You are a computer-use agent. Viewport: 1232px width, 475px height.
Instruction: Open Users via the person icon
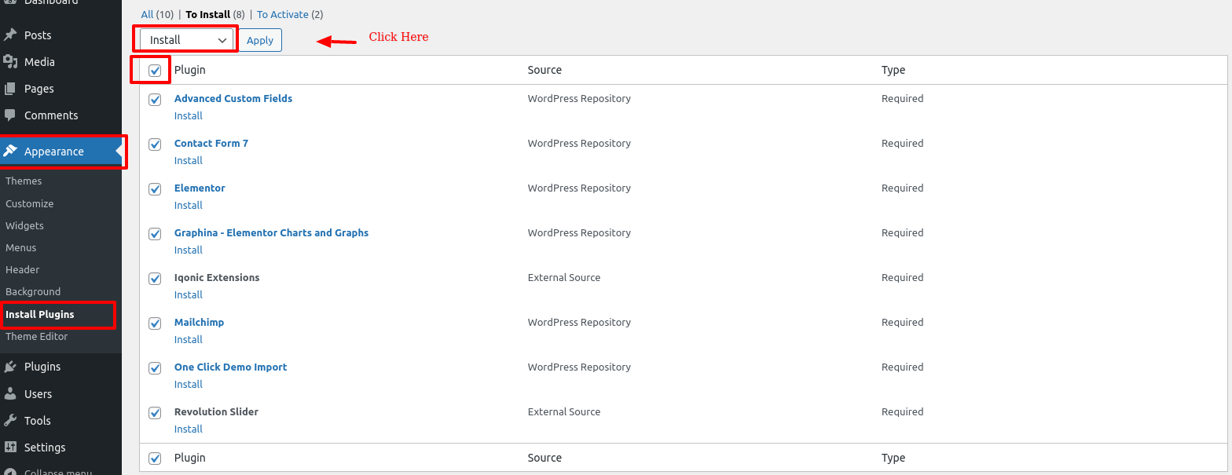coord(10,393)
